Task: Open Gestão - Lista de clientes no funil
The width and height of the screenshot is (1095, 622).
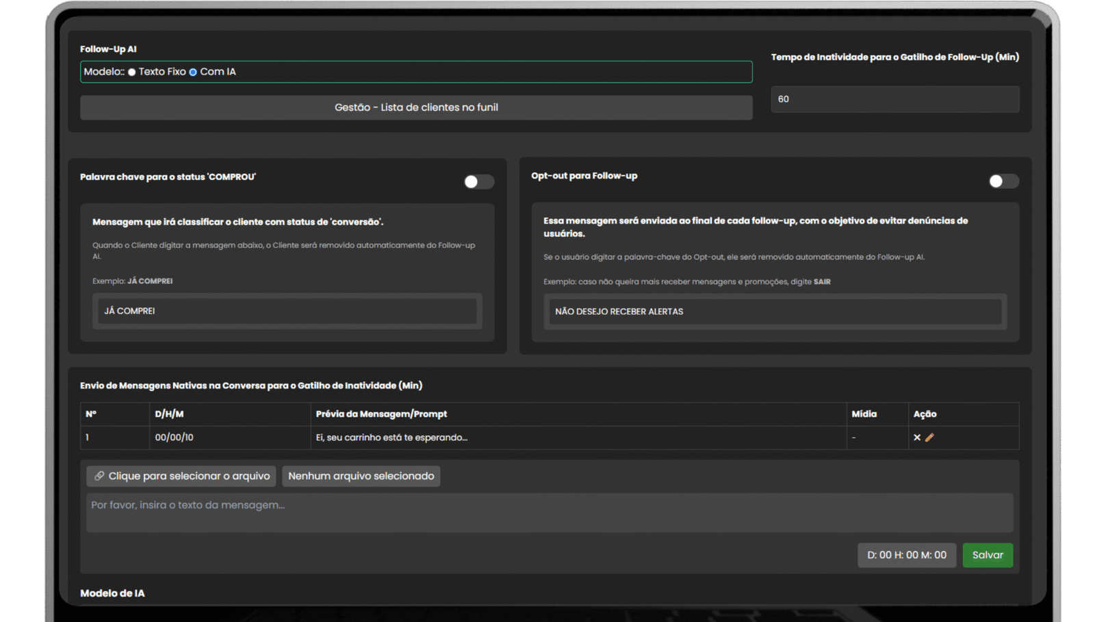Action: point(416,107)
